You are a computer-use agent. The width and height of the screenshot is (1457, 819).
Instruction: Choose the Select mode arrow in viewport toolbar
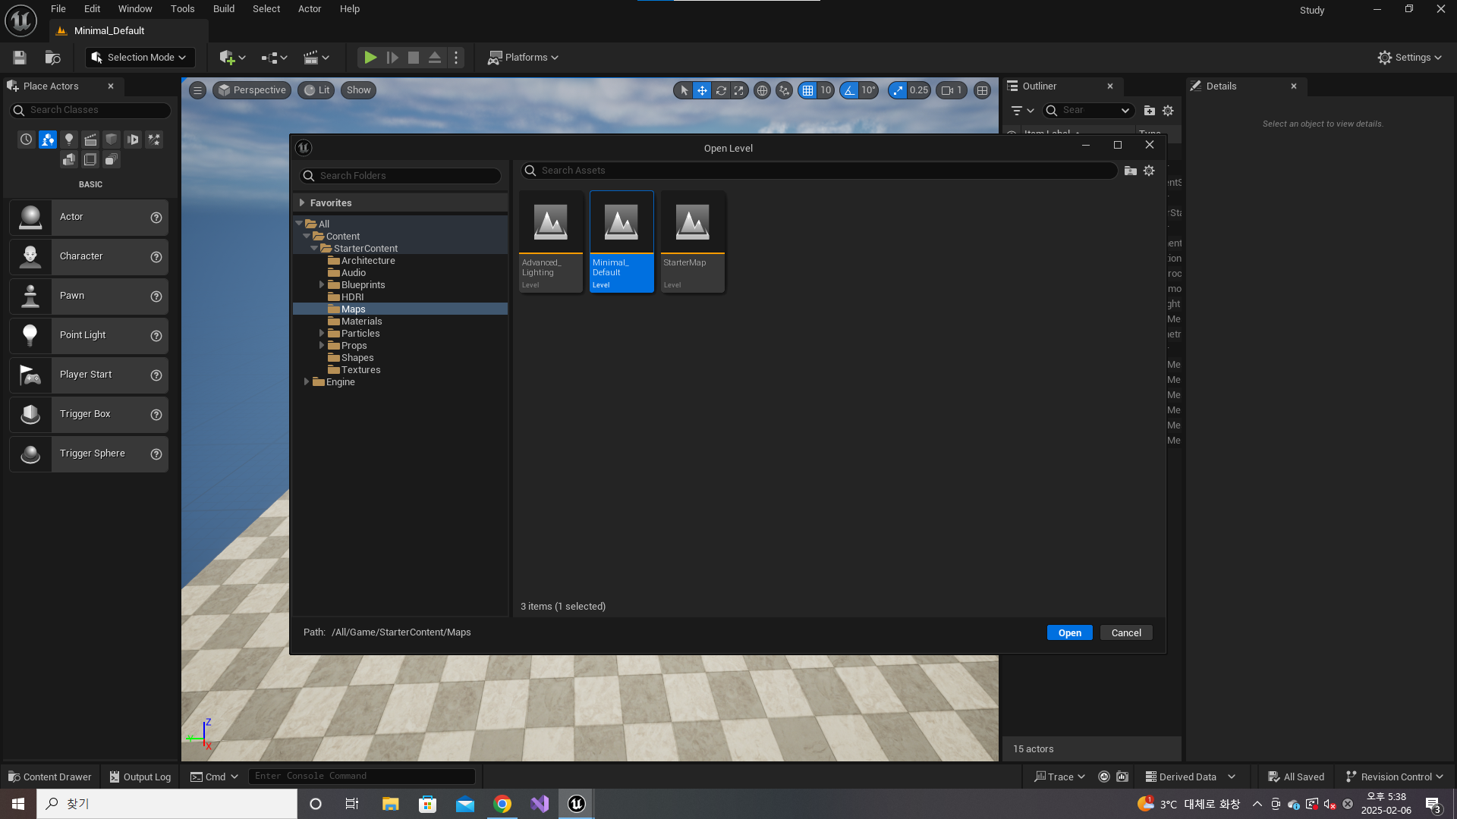(684, 90)
